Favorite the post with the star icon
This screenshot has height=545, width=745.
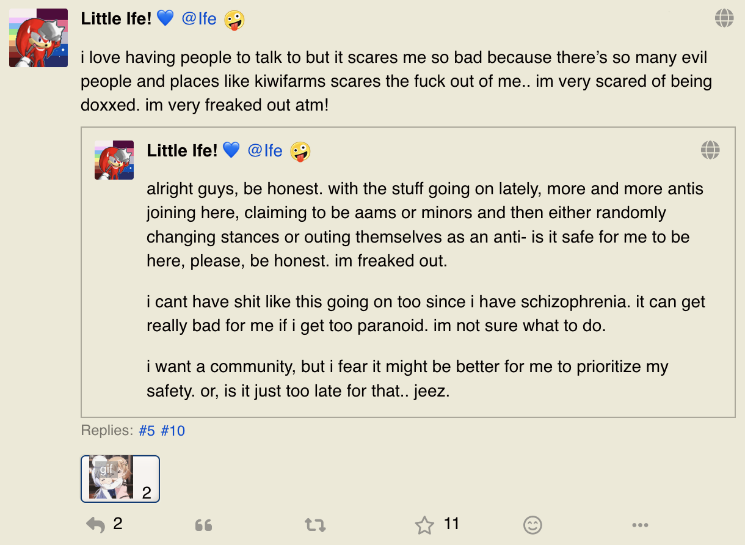pos(424,525)
